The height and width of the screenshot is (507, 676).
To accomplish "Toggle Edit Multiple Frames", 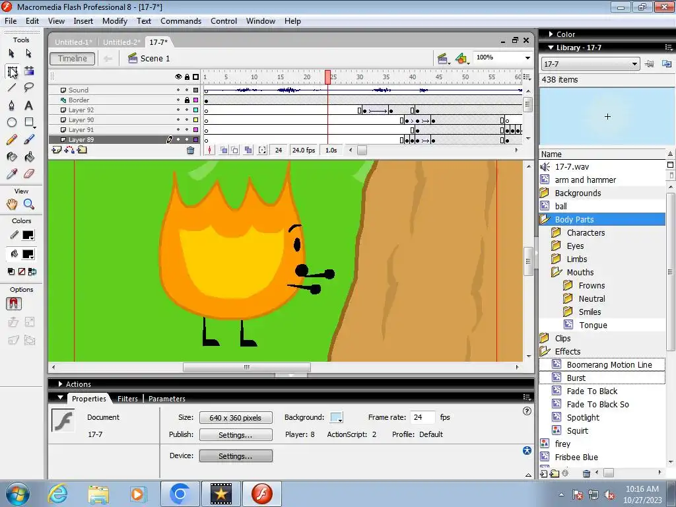I will click(248, 150).
